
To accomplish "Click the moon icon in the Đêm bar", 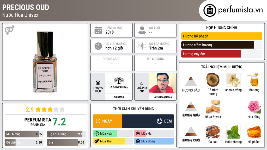I will coord(160,121).
